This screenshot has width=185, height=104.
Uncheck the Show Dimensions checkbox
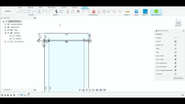click(175, 63)
